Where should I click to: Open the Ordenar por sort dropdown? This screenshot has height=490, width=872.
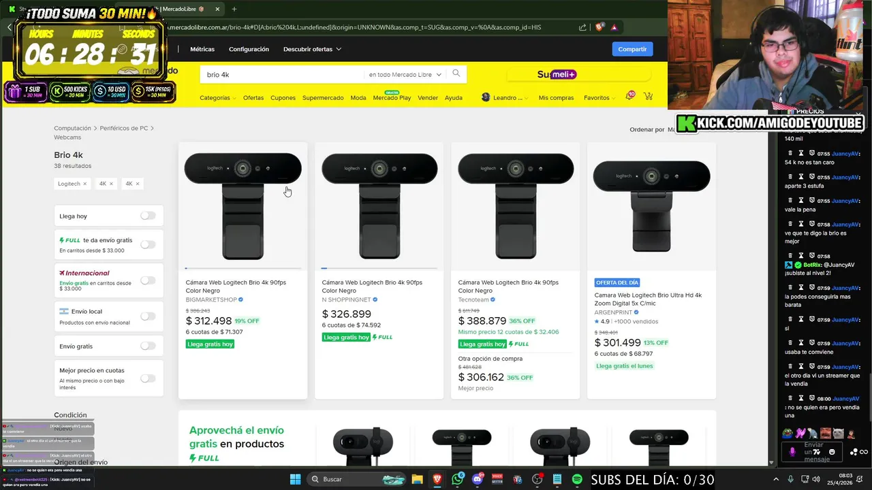pyautogui.click(x=649, y=129)
